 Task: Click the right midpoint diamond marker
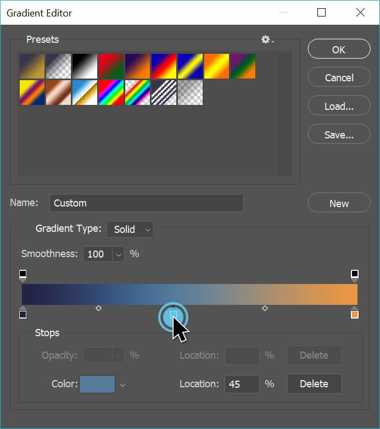pyautogui.click(x=265, y=308)
